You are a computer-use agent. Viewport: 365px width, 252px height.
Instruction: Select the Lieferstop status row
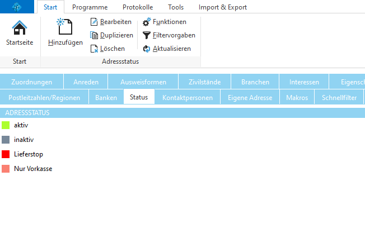click(x=182, y=154)
